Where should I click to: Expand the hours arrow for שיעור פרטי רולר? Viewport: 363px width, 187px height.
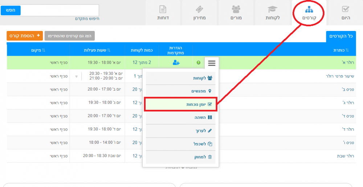coord(76,76)
